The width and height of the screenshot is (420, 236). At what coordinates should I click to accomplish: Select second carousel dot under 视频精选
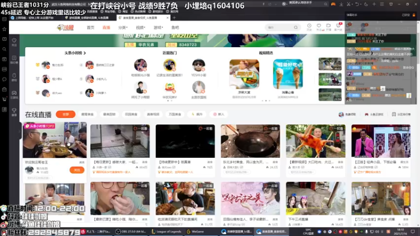click(x=266, y=101)
